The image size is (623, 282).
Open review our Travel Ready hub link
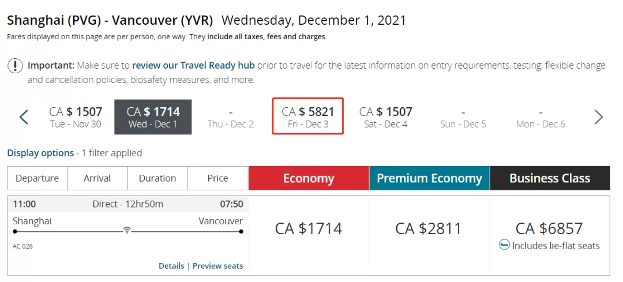[193, 65]
